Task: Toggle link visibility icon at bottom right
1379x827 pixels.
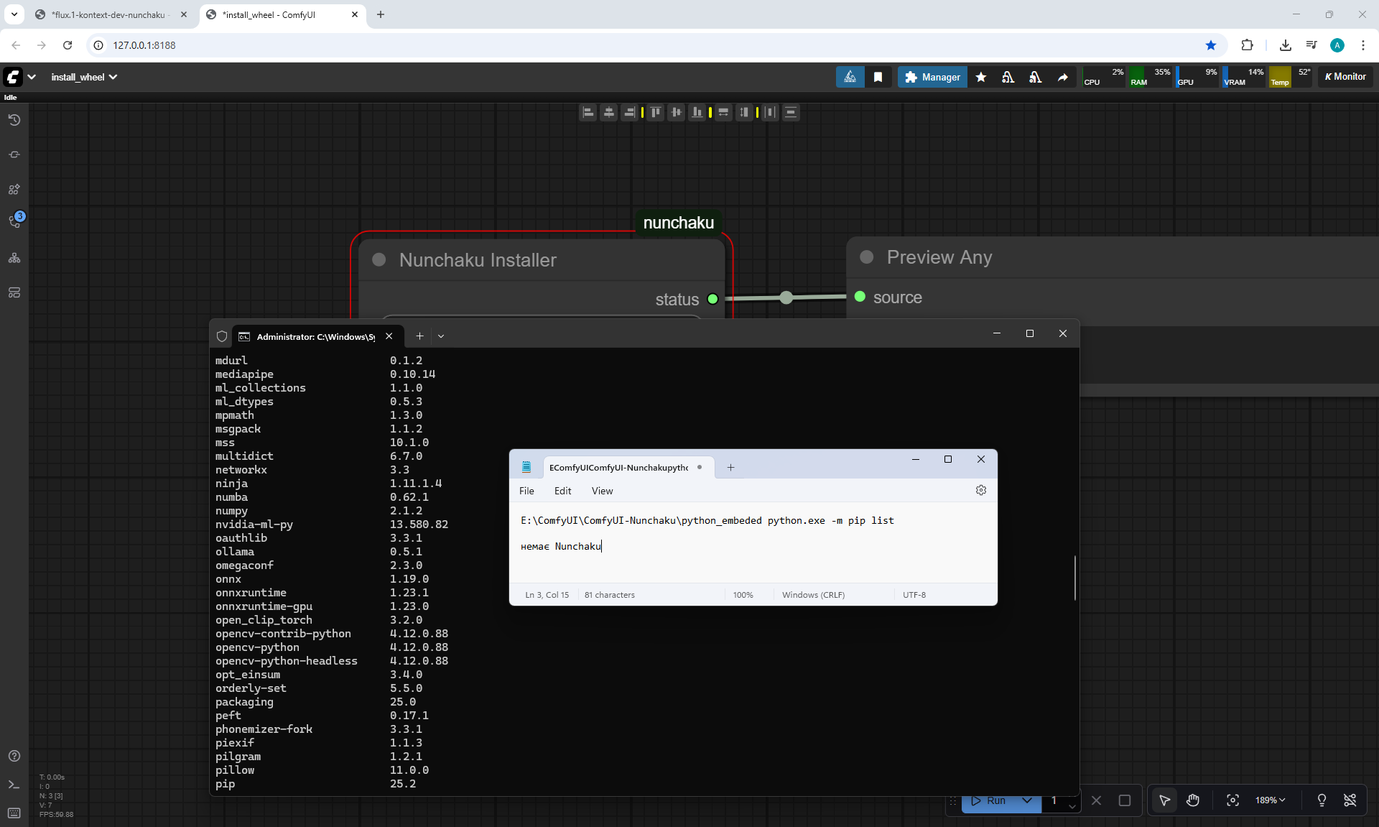Action: [x=1350, y=800]
